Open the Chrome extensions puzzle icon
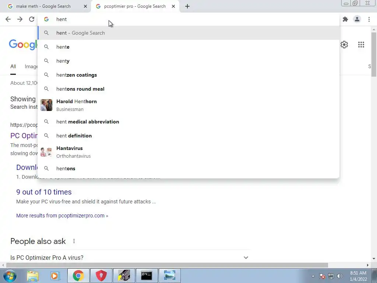 pos(345,19)
